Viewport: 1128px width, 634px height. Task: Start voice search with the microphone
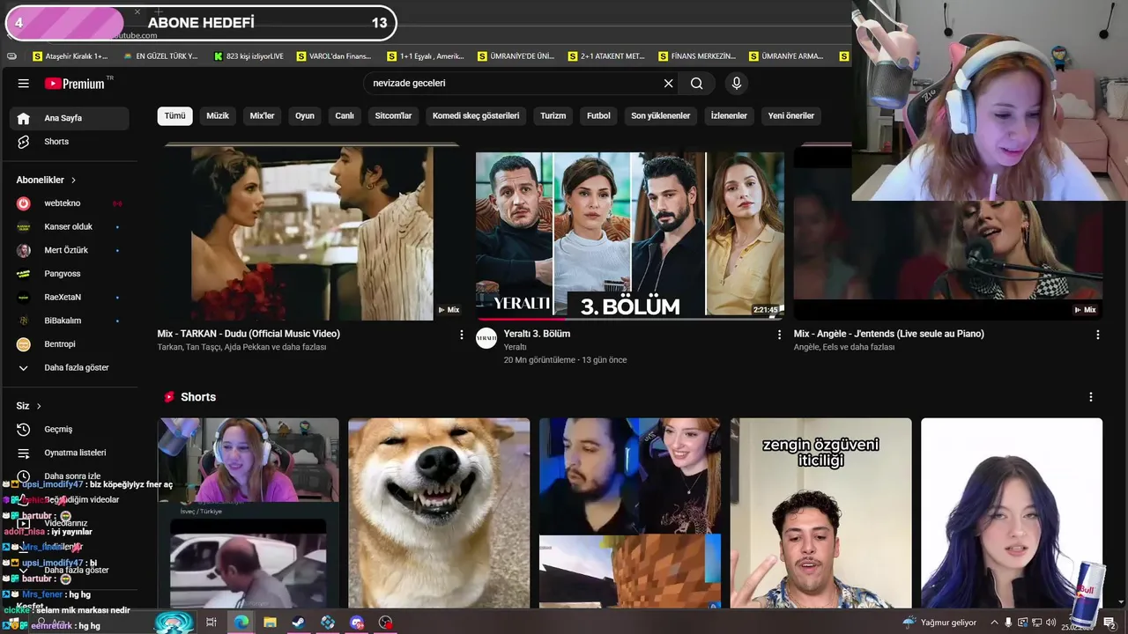click(x=737, y=84)
